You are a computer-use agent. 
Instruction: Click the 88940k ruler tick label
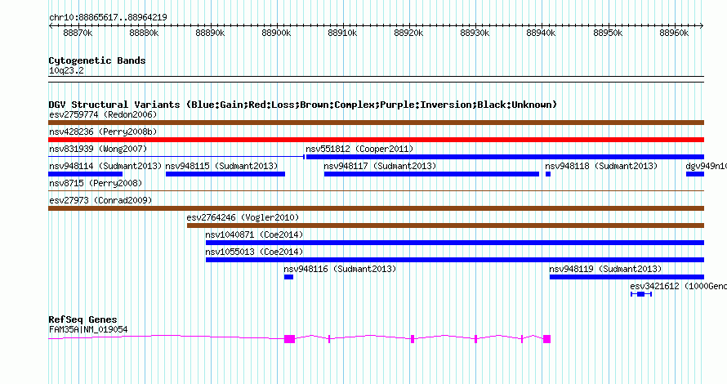click(541, 33)
